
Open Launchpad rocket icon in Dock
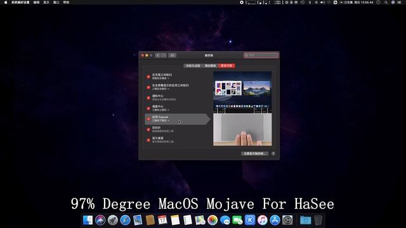pos(113,220)
